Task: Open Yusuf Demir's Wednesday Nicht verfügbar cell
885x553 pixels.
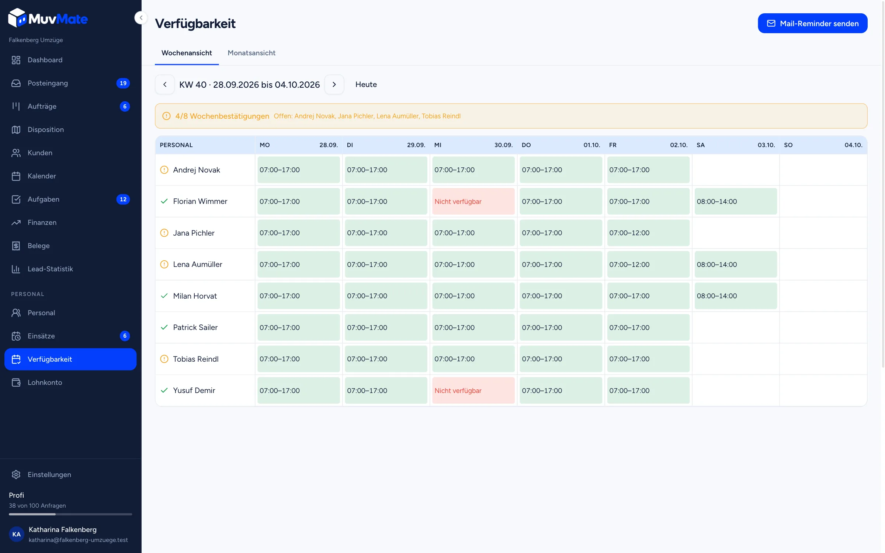Action: coord(473,390)
